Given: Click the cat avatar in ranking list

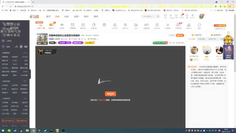Looking at the screenshot, I should pos(194,50).
